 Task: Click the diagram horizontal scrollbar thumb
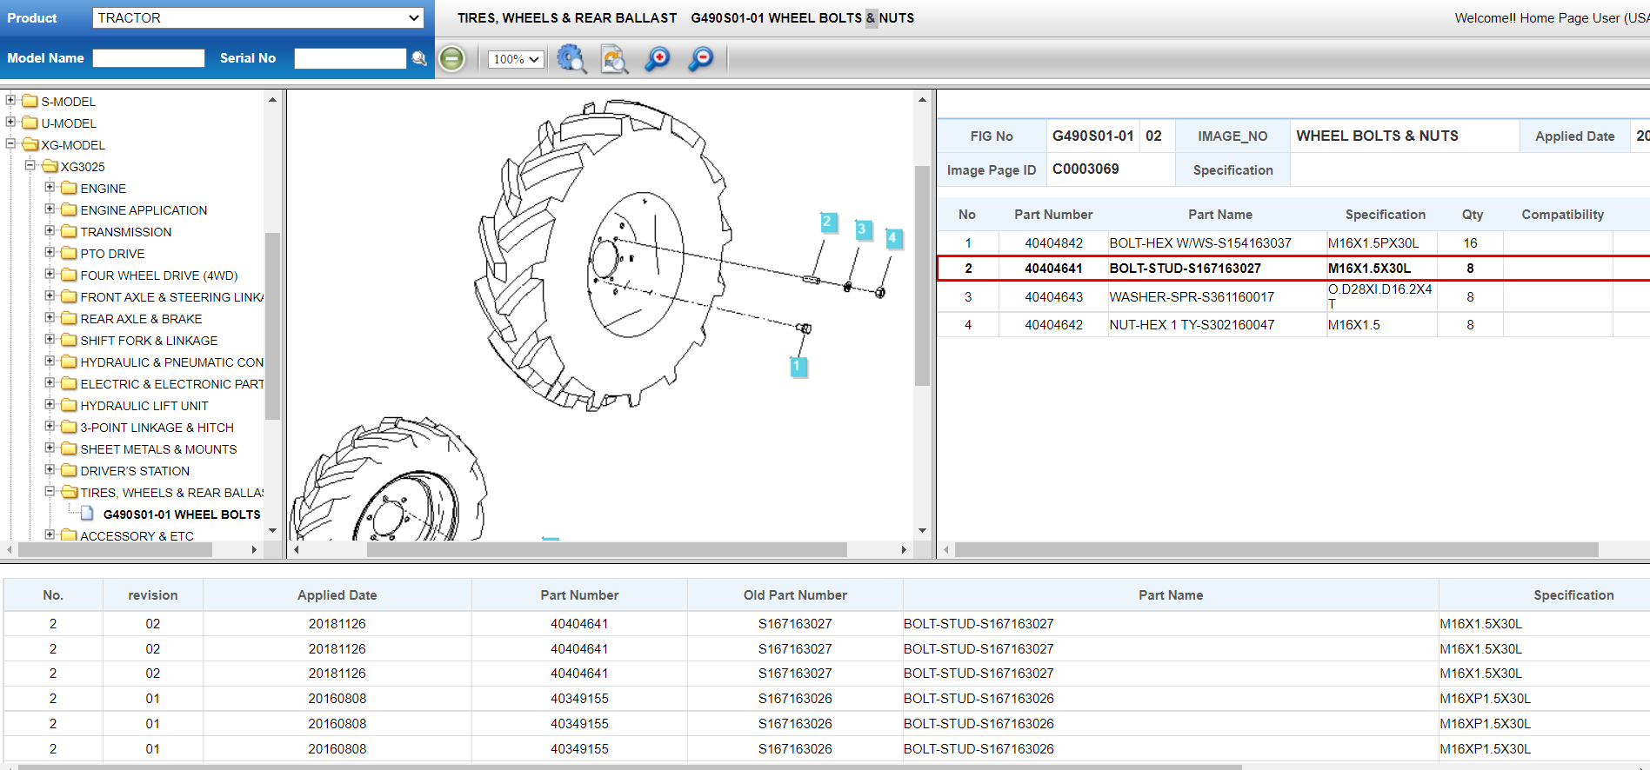click(x=606, y=549)
